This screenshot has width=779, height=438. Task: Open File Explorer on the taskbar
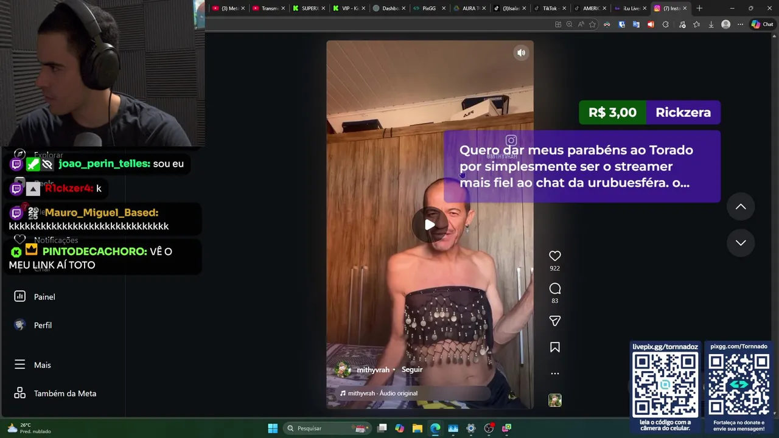[x=417, y=428]
